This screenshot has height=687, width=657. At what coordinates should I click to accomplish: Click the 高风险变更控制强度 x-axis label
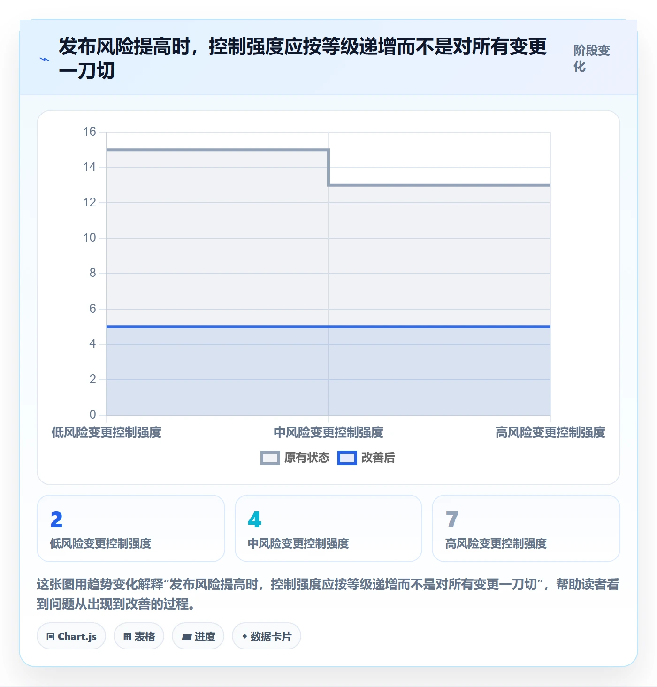(550, 432)
